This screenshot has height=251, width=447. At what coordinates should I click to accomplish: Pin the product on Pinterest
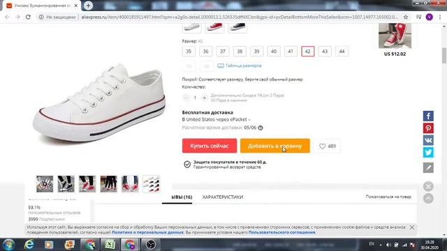pyautogui.click(x=428, y=128)
